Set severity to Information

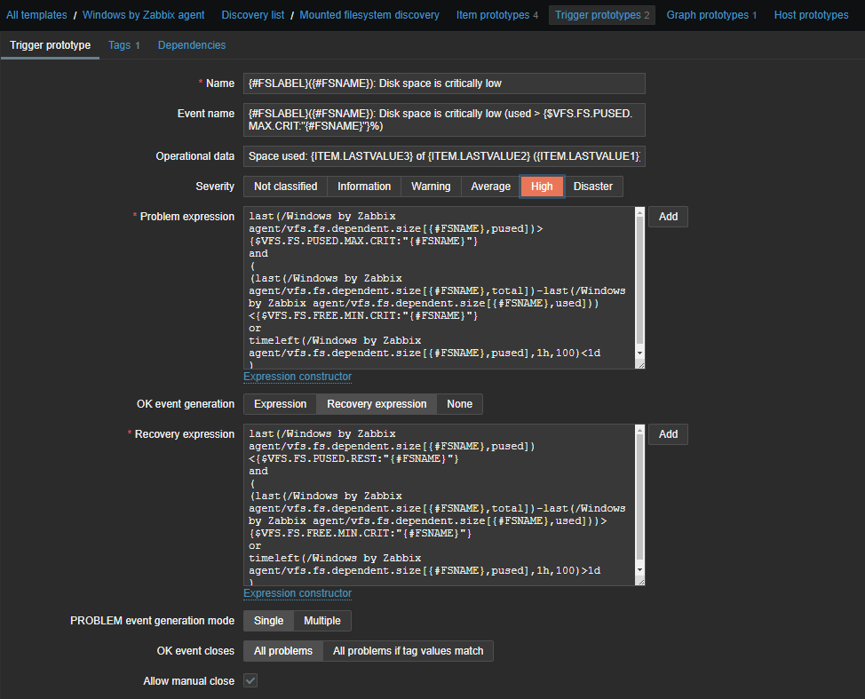364,187
